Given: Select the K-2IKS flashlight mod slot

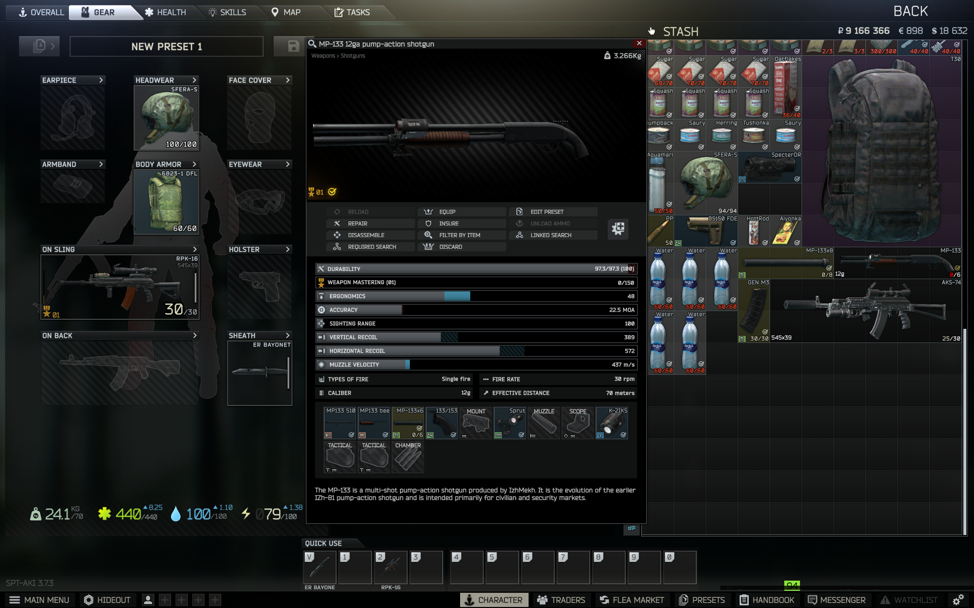Looking at the screenshot, I should click(611, 423).
